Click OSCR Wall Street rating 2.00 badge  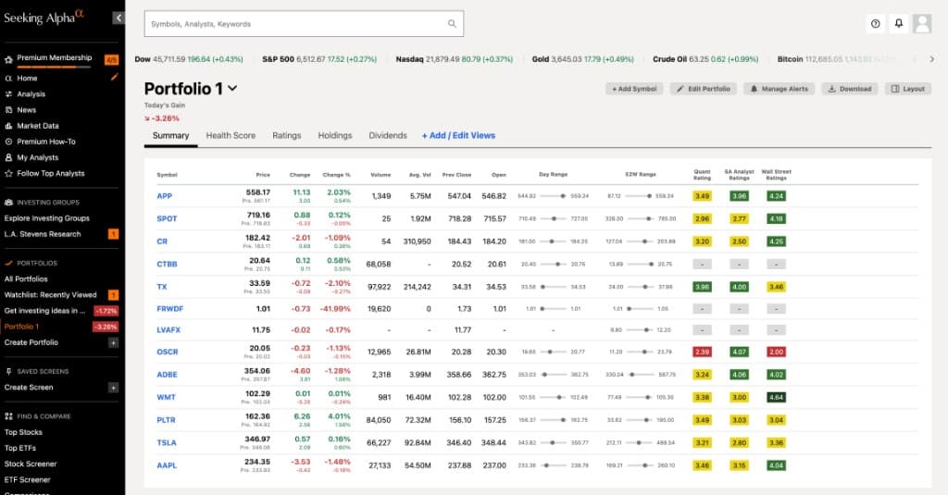pyautogui.click(x=777, y=352)
